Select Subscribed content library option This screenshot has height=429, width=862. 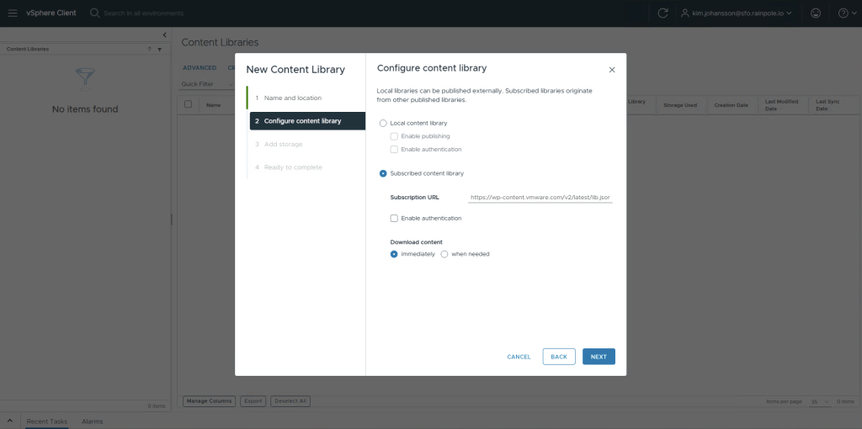point(384,173)
